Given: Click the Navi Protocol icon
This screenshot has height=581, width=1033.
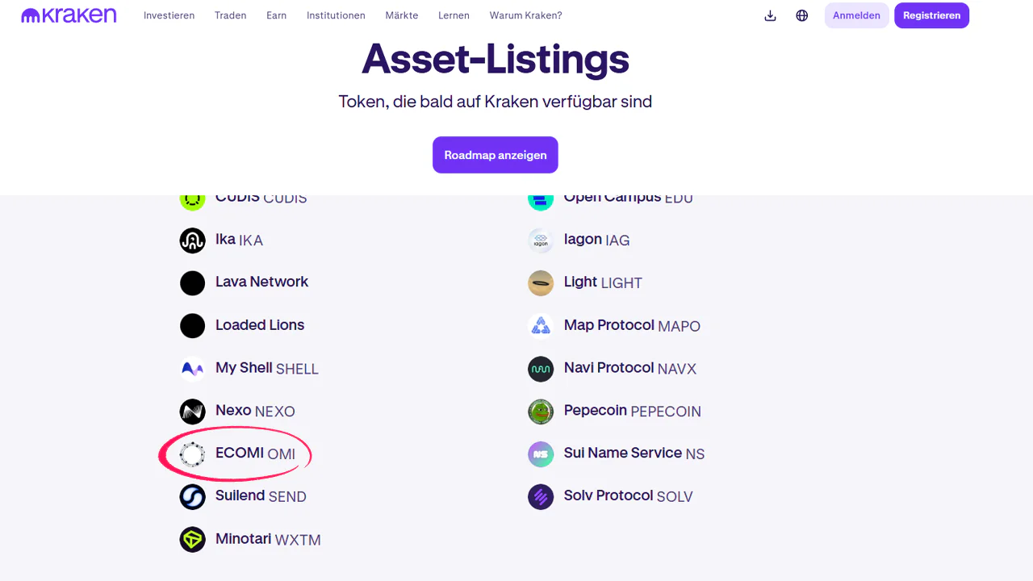Looking at the screenshot, I should tap(541, 369).
